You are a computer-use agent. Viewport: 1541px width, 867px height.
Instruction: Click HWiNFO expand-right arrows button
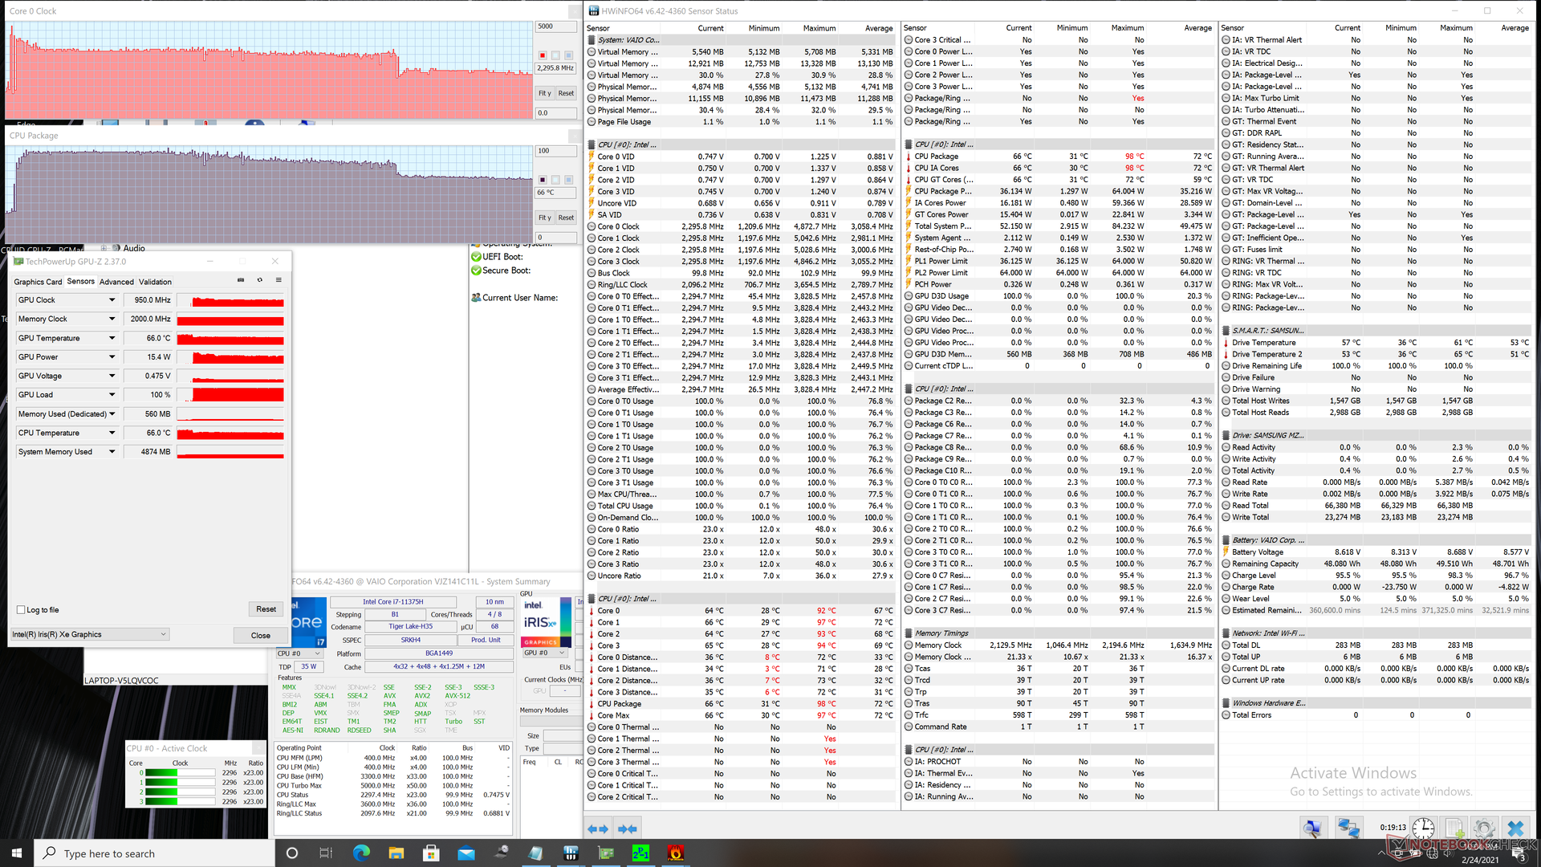tap(628, 828)
